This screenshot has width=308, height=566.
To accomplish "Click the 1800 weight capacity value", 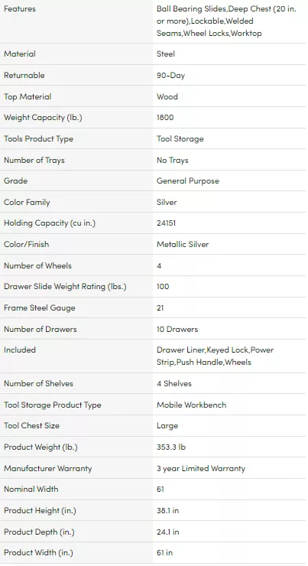I will coord(165,118).
